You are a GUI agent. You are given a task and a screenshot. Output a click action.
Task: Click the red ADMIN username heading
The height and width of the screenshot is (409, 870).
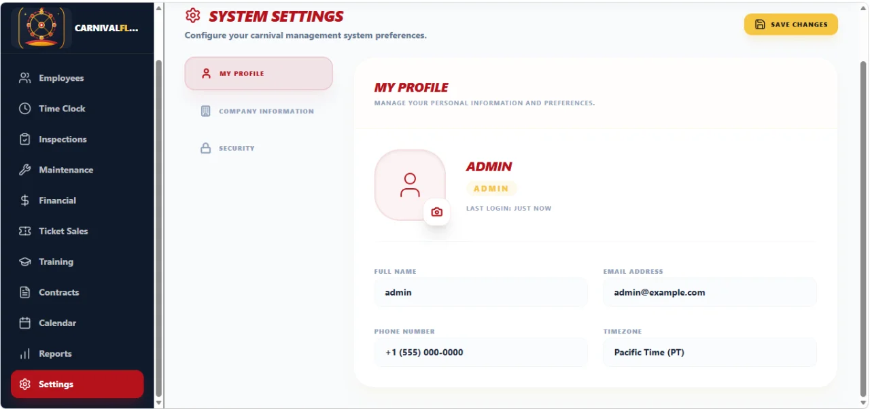click(x=489, y=166)
